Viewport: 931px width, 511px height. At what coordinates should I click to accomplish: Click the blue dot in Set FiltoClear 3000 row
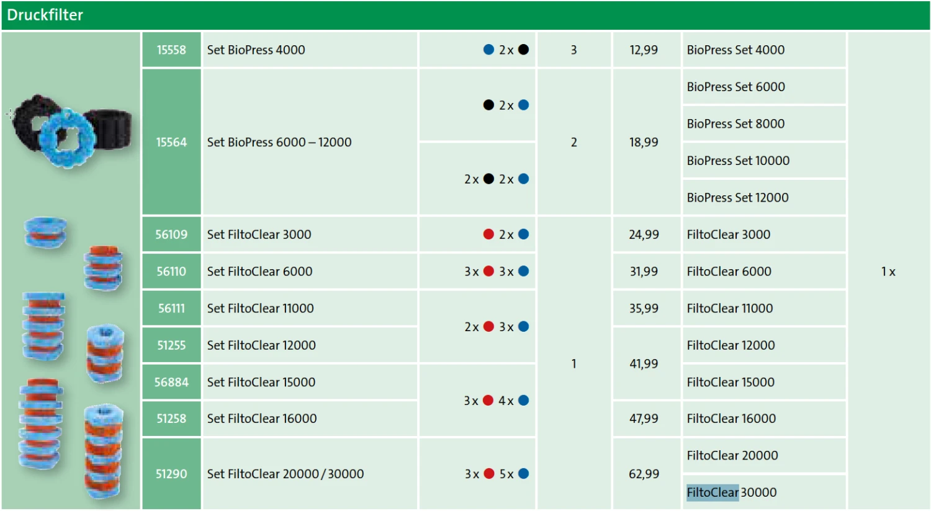tap(523, 234)
